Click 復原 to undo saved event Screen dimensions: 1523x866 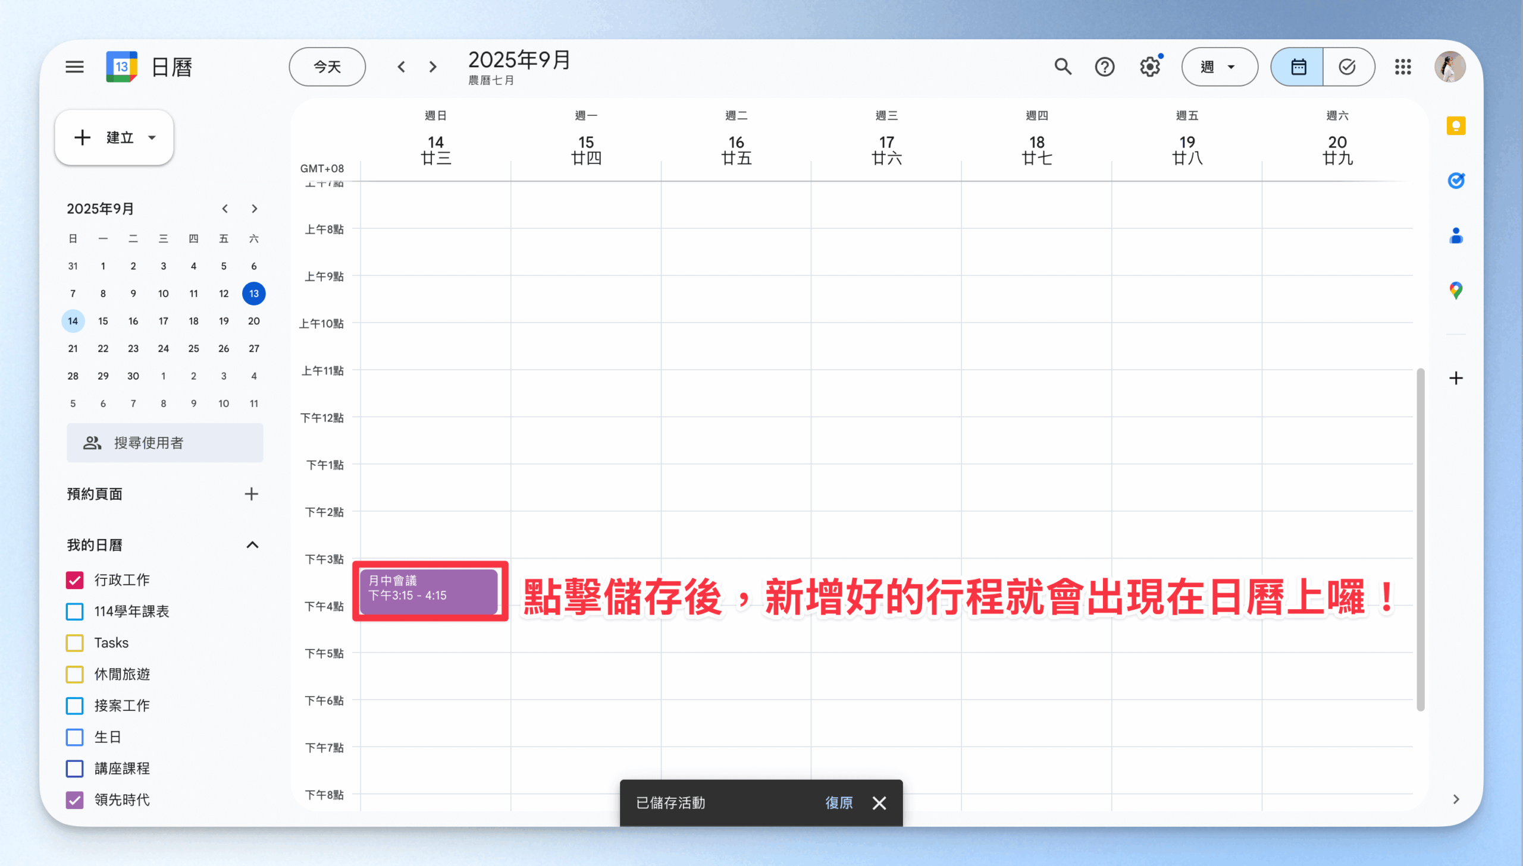tap(839, 803)
